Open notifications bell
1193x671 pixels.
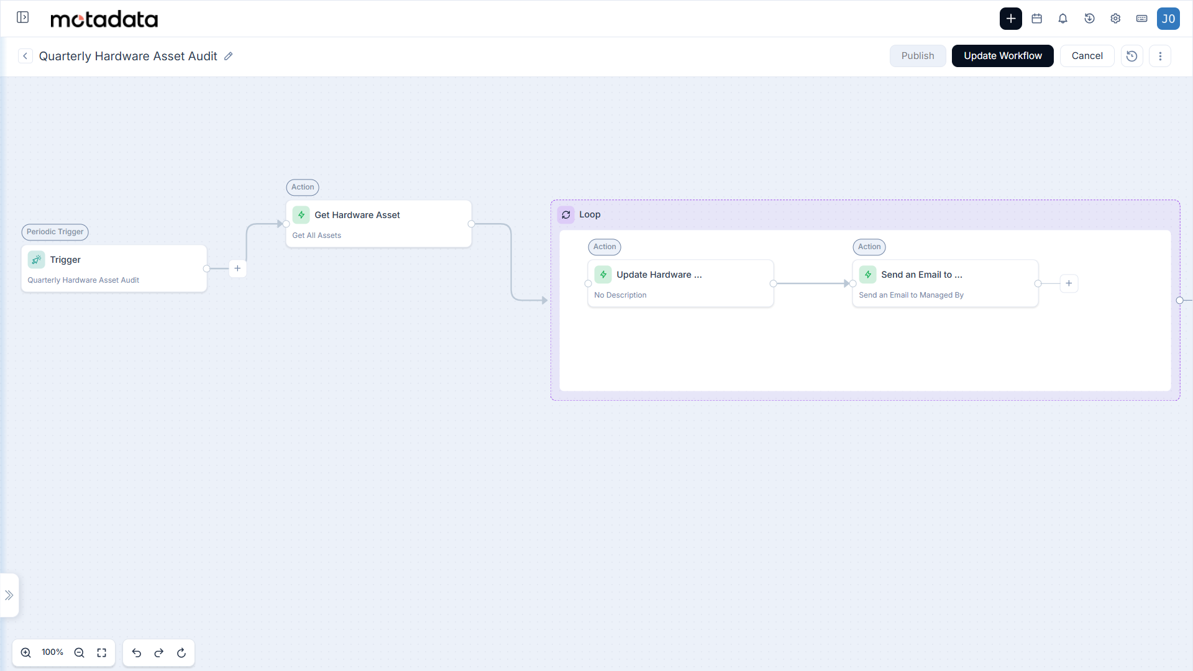1063,19
